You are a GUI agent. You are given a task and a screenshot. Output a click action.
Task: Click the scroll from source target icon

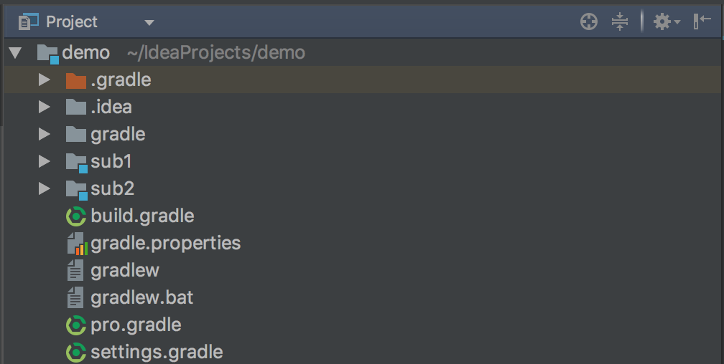click(589, 21)
